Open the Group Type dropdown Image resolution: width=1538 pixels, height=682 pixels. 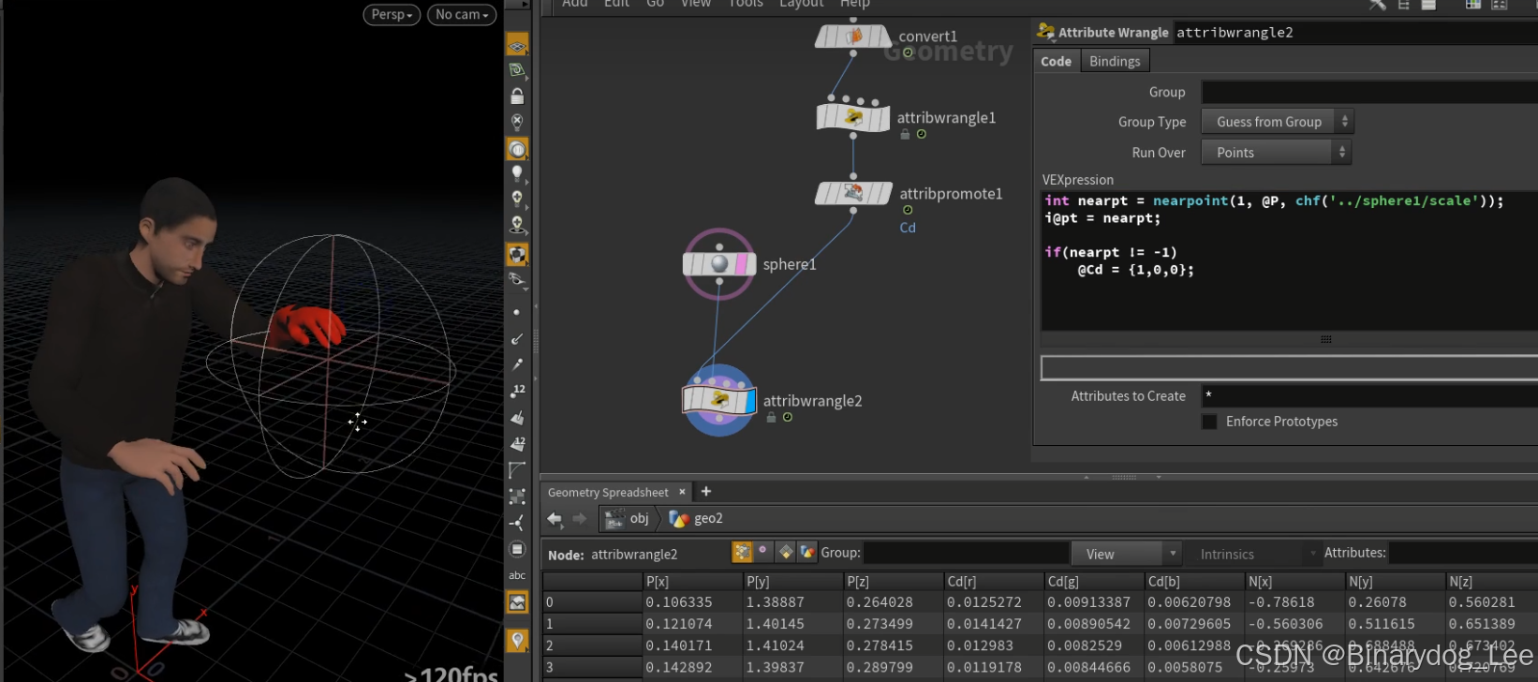[x=1278, y=122]
